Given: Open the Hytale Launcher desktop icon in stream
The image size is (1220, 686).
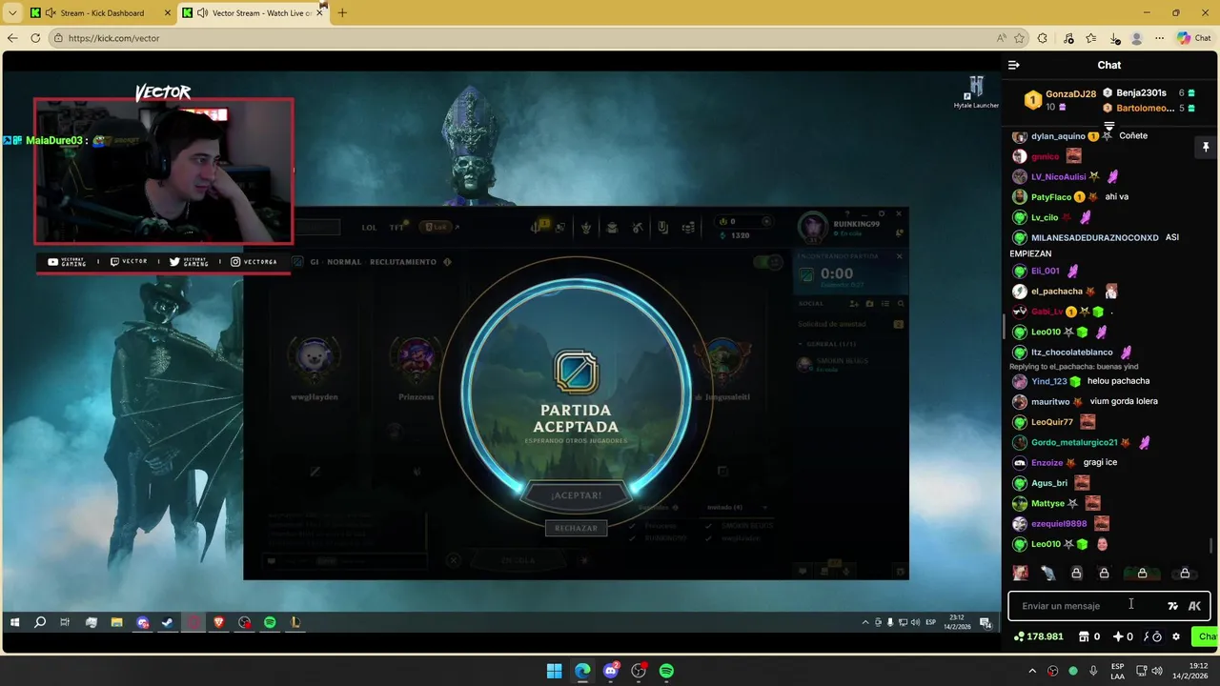Looking at the screenshot, I should tap(976, 92).
